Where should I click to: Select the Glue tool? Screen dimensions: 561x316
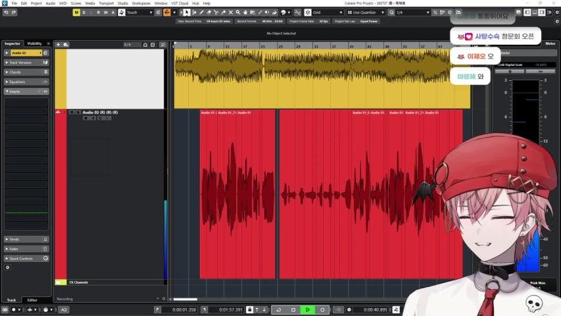[224, 13]
